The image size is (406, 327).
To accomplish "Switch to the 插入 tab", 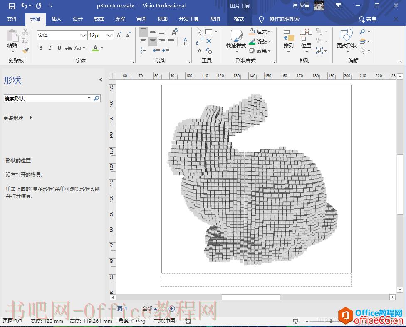I will (56, 19).
